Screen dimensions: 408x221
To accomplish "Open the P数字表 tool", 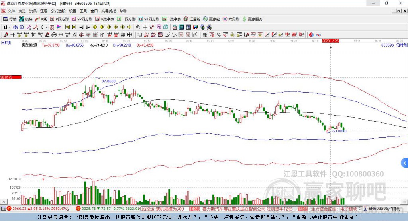I will (x=105, y=19).
